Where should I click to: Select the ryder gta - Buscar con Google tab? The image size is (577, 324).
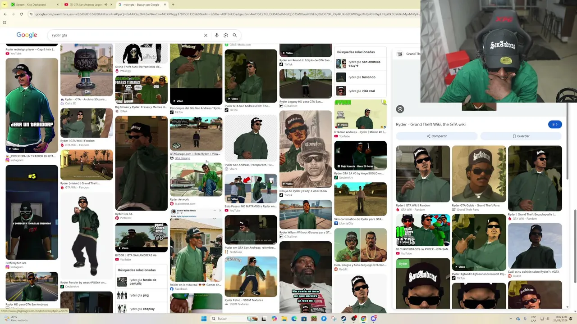coord(143,4)
